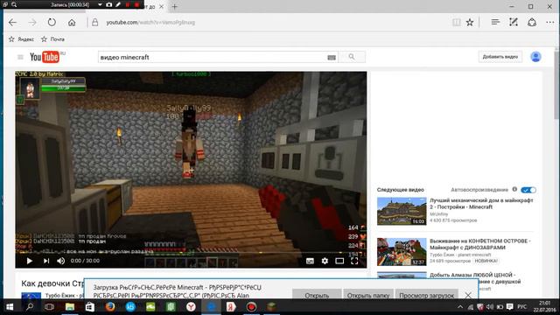Run search with the magnifier button

352,57
